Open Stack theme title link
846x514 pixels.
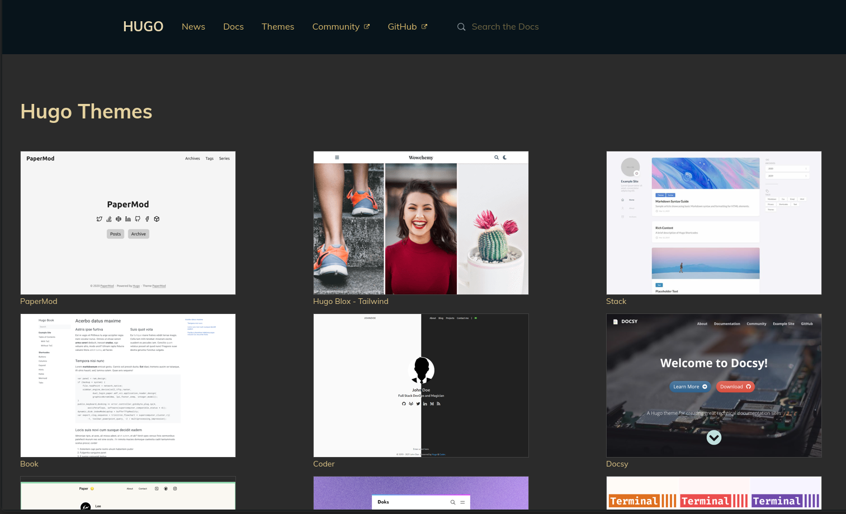[x=616, y=301]
